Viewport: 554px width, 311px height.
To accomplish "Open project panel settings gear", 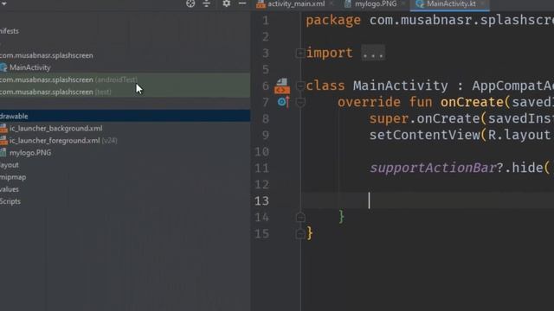I will [227, 3].
